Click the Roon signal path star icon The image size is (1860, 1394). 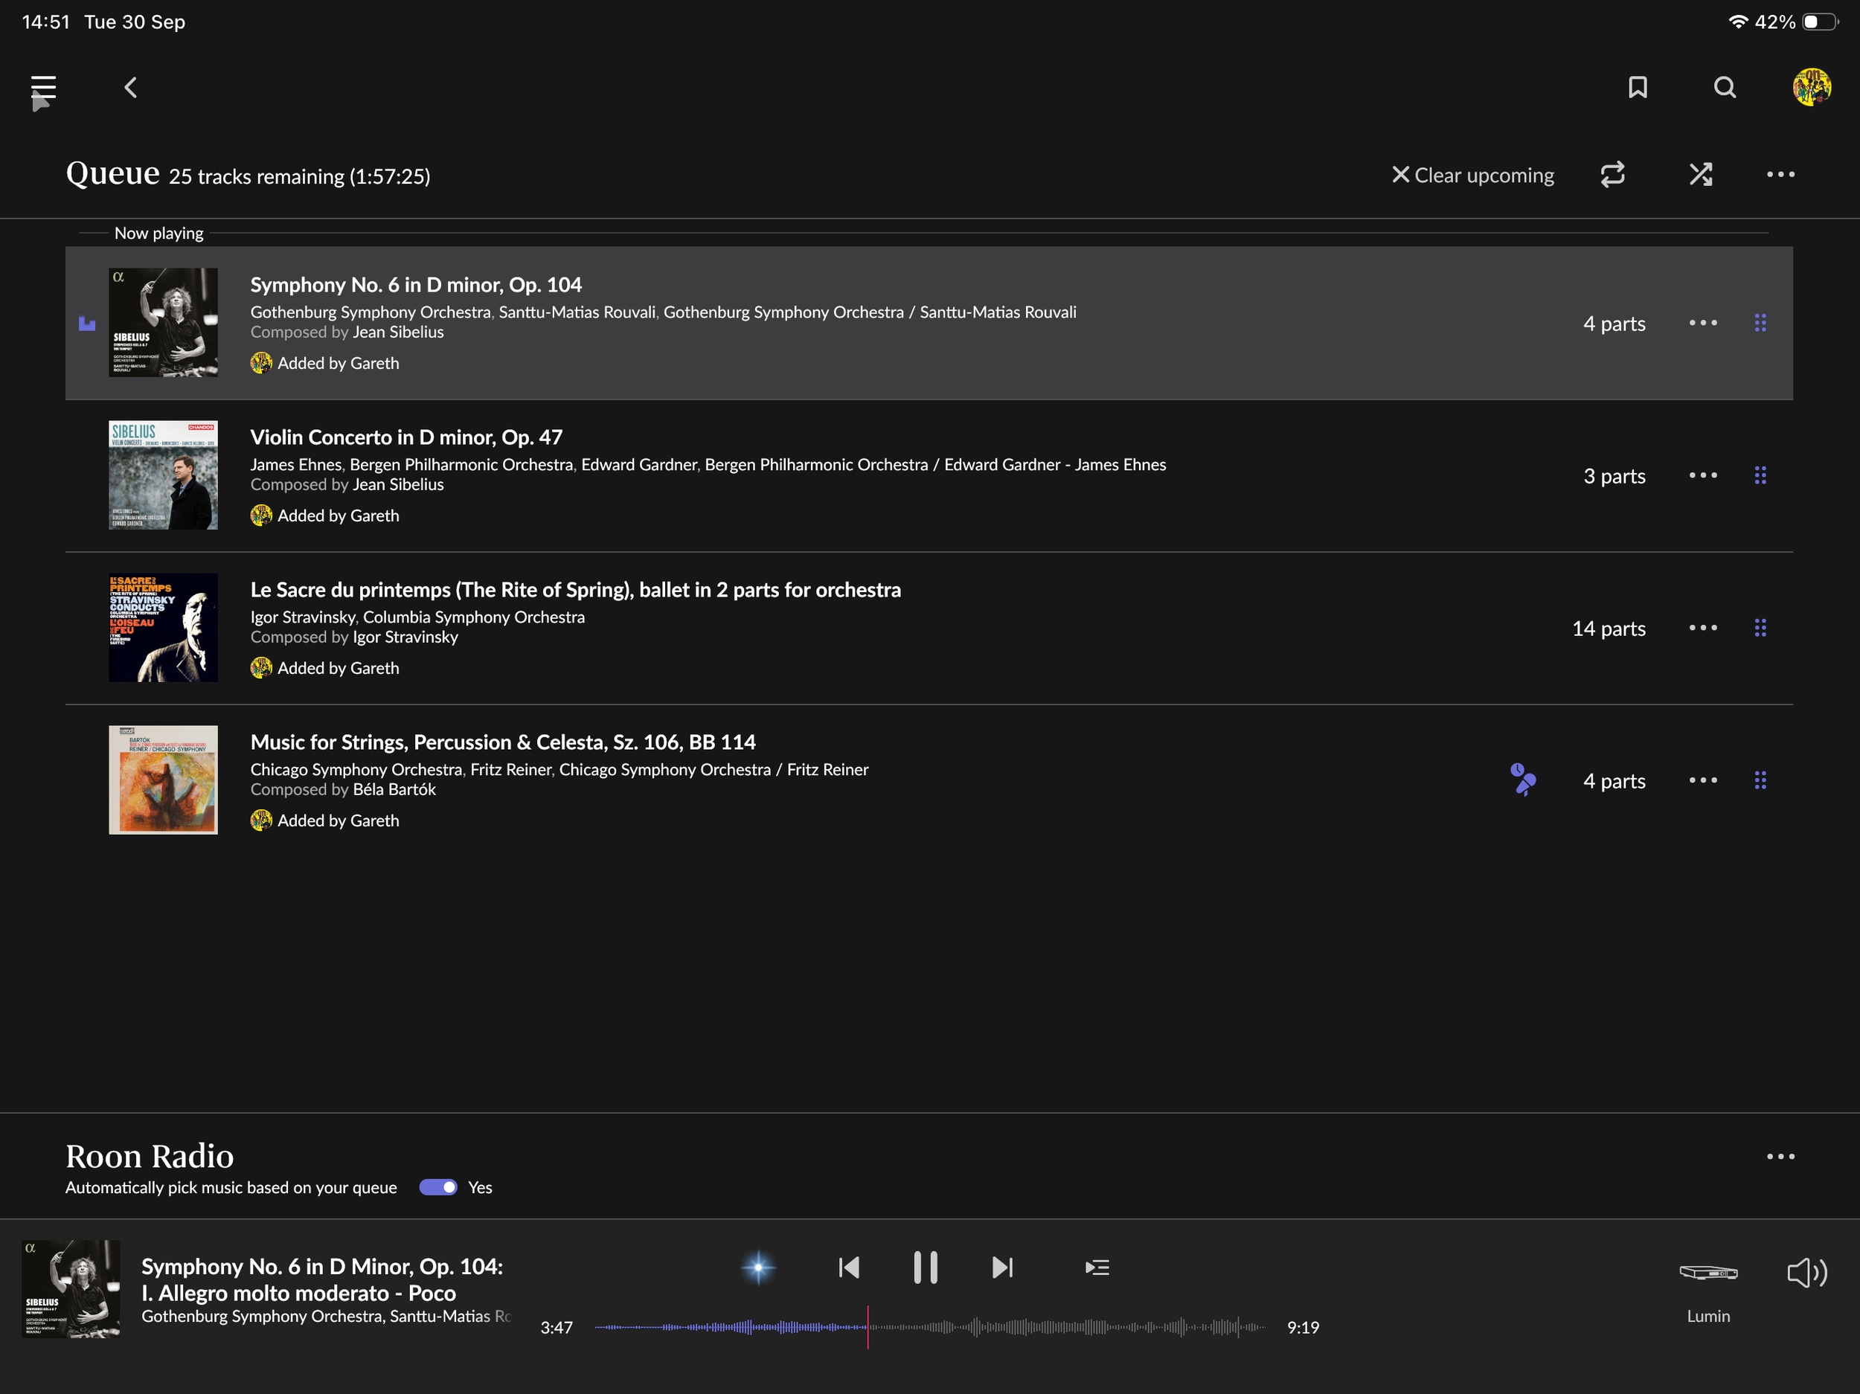click(757, 1267)
